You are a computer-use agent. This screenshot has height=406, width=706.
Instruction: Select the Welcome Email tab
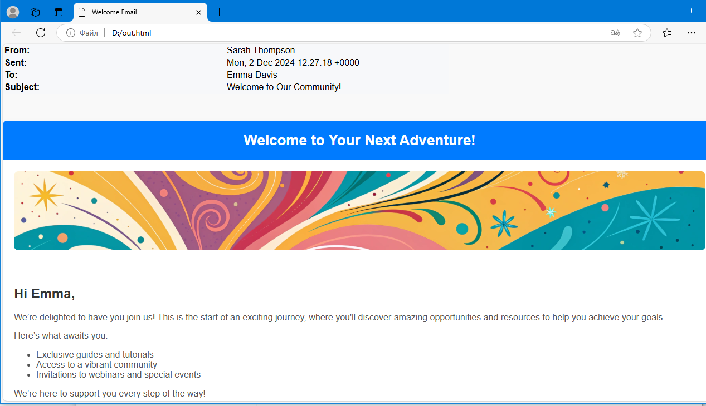tap(134, 12)
